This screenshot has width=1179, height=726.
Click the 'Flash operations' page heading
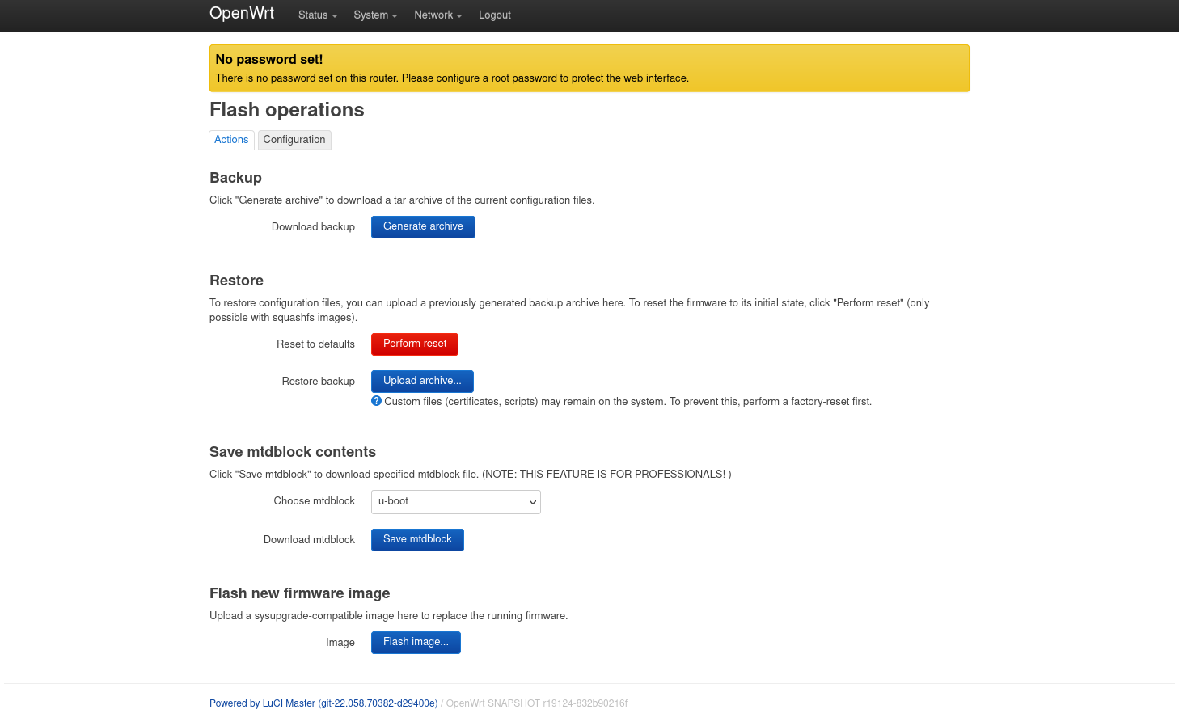287,110
